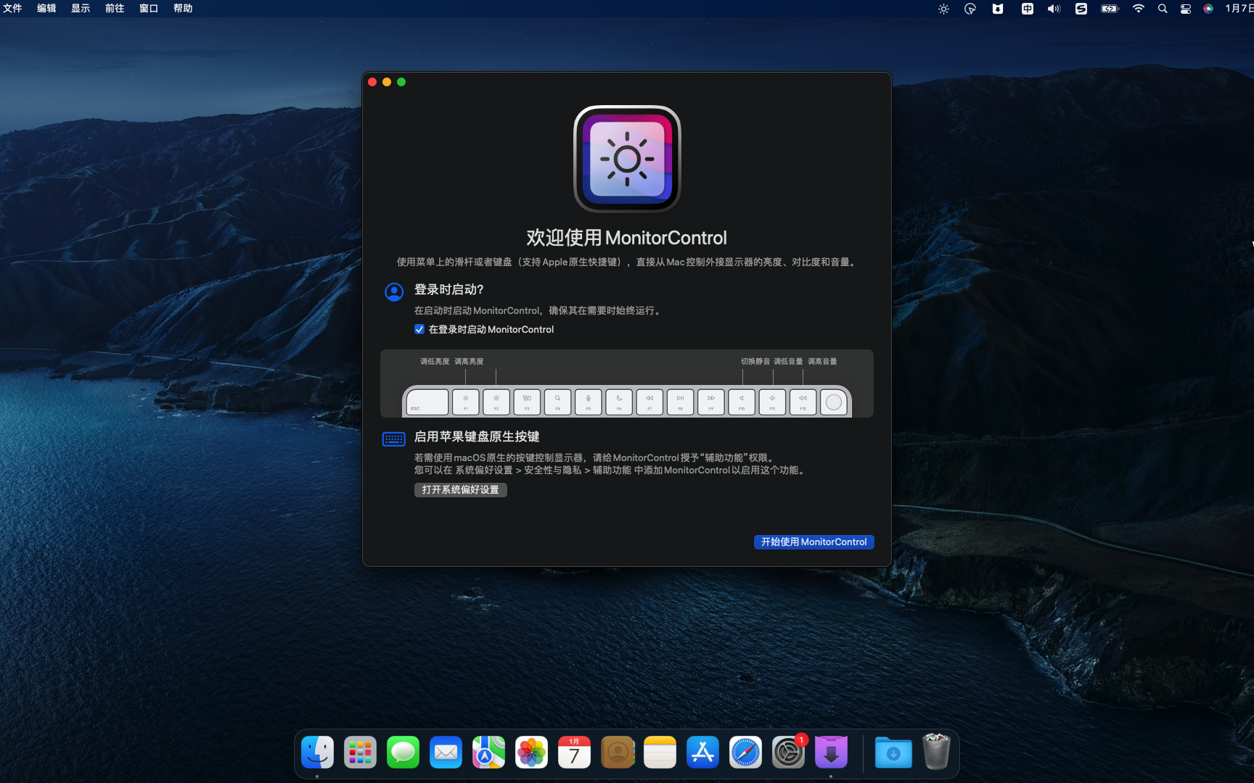
Task: Open Messages from the Dock
Action: (x=403, y=753)
